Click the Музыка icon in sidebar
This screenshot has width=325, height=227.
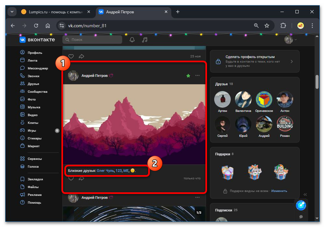tap(22, 107)
